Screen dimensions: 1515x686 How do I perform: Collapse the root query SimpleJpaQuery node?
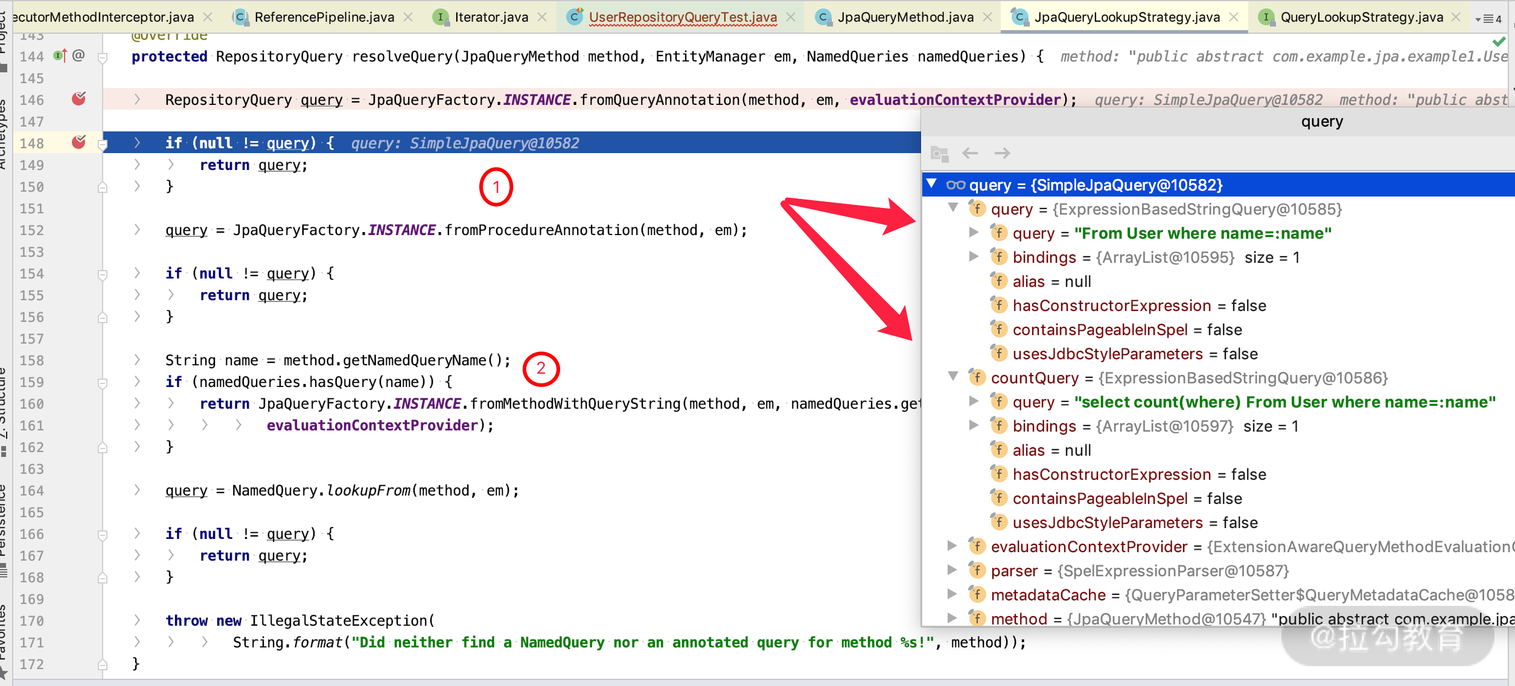click(x=932, y=184)
